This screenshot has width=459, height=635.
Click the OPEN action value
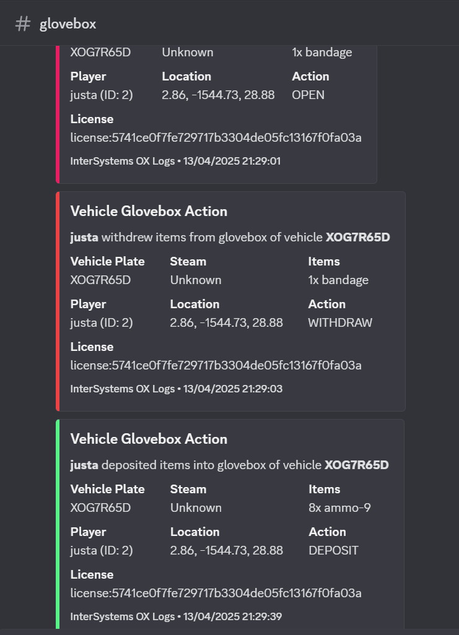pos(308,95)
